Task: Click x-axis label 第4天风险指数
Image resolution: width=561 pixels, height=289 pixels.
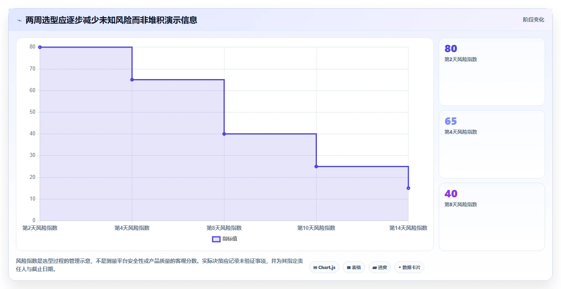Action: [132, 228]
